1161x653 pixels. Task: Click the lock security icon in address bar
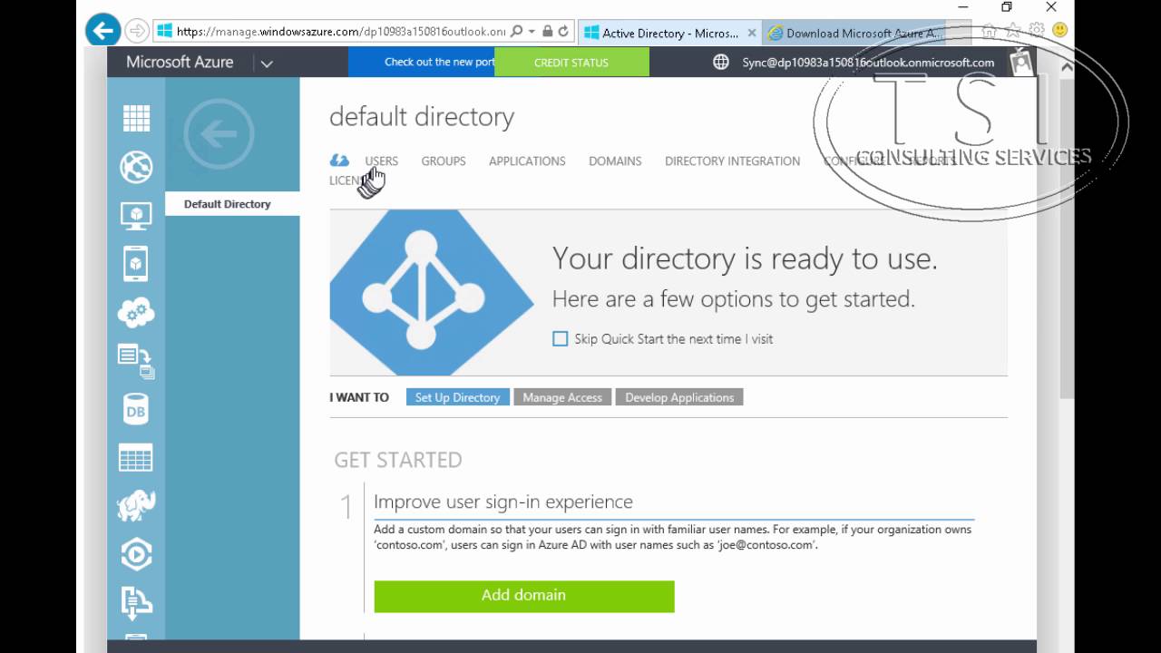(548, 31)
